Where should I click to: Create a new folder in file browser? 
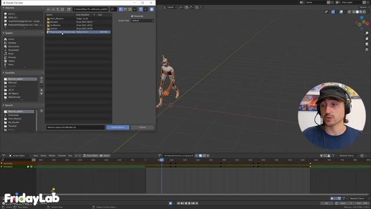[x=69, y=9]
